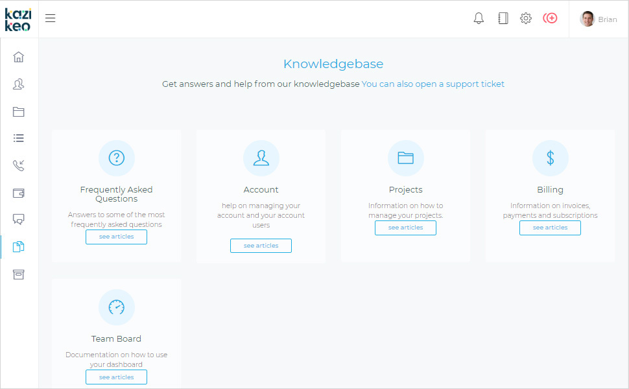This screenshot has width=629, height=389.
Task: Click the Team Board gauge icon
Action: pos(117,307)
